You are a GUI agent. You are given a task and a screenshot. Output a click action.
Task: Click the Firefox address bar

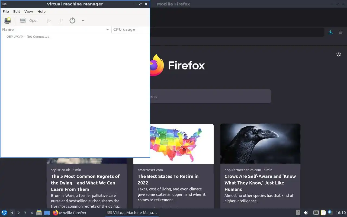(237, 32)
